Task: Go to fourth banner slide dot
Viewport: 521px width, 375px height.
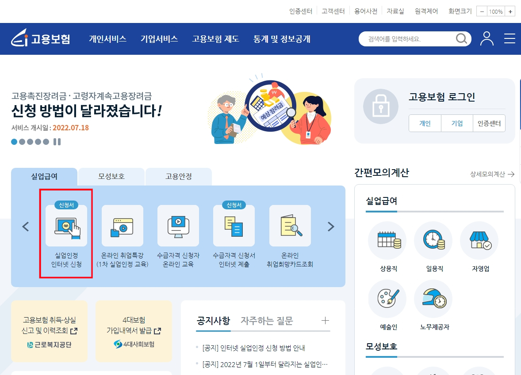Action: pyautogui.click(x=38, y=142)
